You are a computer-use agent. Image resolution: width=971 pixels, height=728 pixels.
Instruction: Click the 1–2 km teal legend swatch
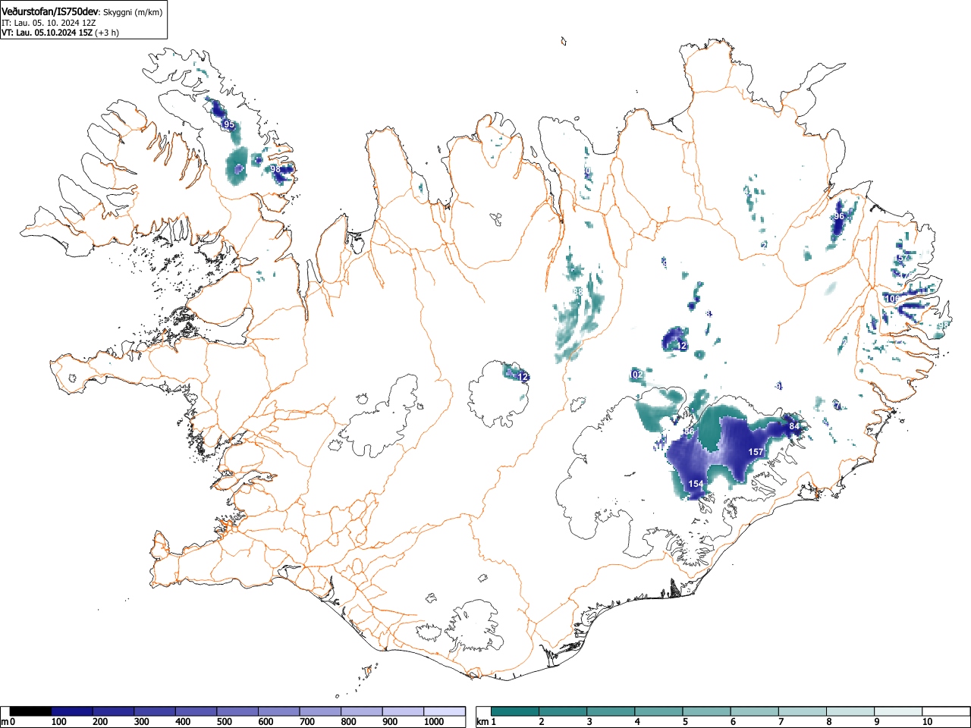pos(516,711)
